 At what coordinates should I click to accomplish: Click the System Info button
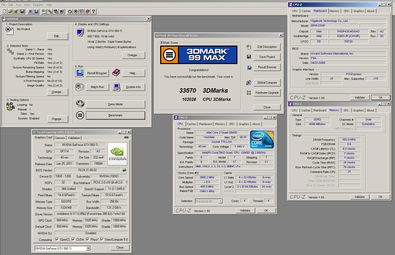click(133, 87)
